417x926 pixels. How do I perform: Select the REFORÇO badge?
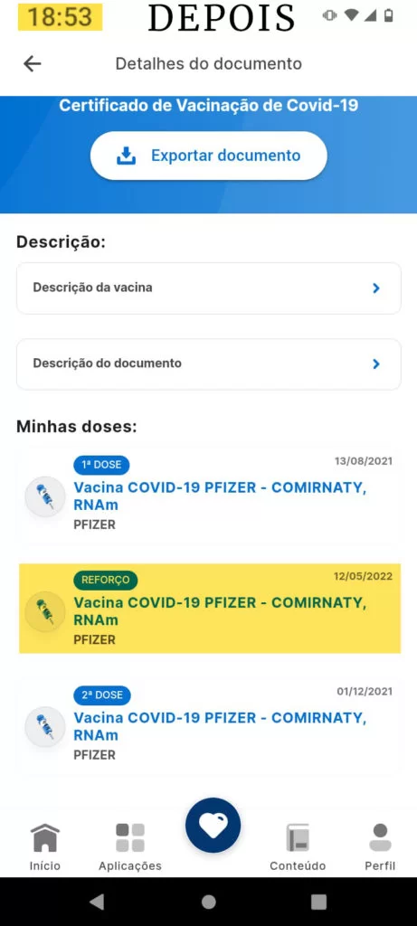[106, 580]
